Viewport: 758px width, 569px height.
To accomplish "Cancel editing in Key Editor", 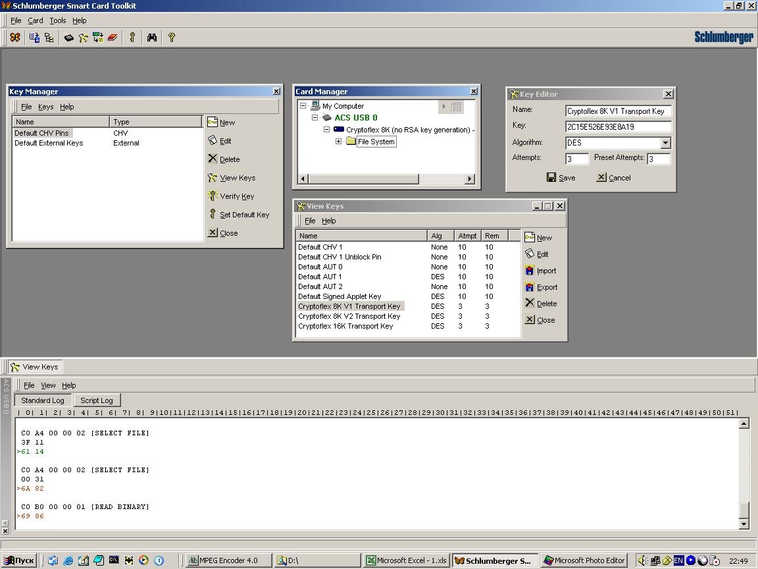I will pyautogui.click(x=613, y=178).
